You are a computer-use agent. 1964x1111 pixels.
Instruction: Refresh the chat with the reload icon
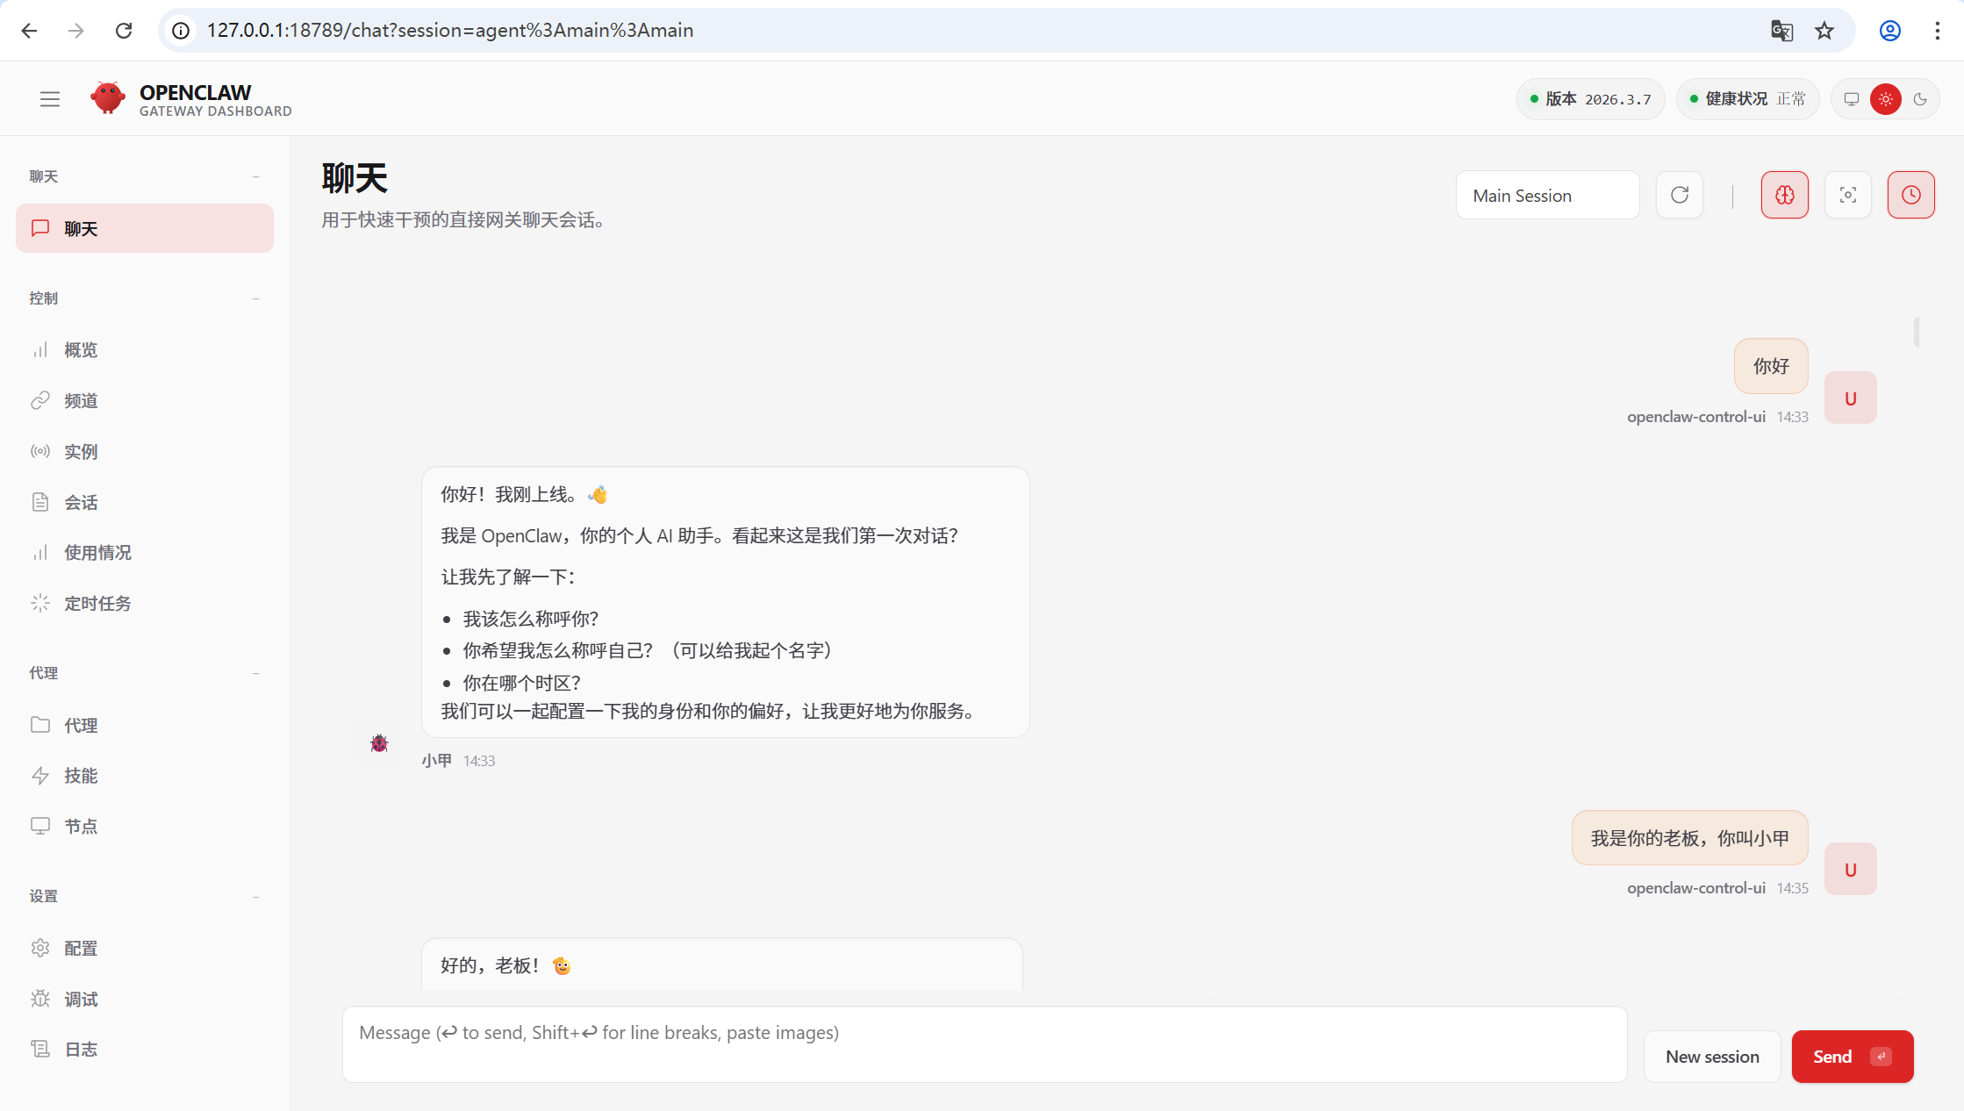click(x=1679, y=195)
